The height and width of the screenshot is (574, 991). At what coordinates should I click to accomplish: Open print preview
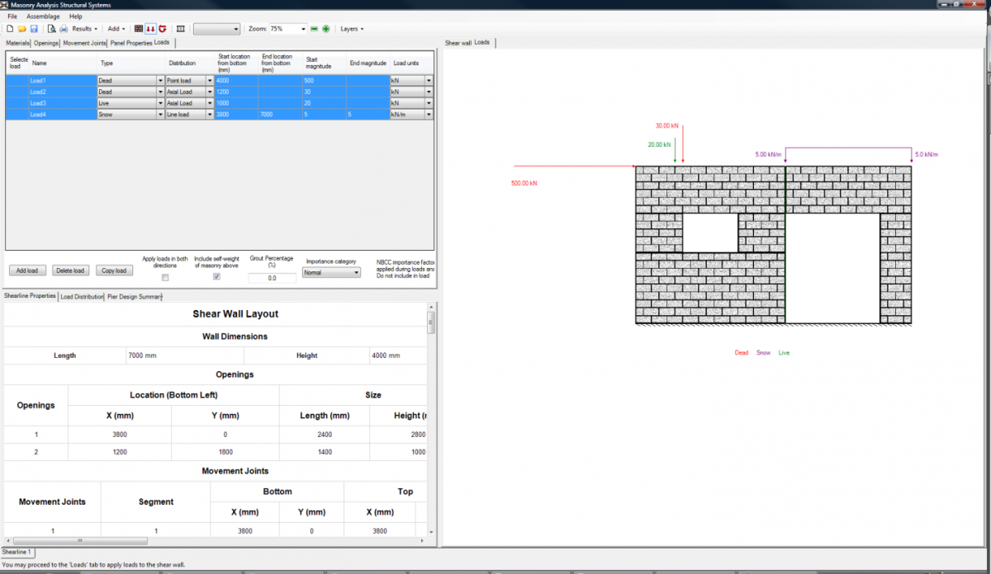click(x=50, y=29)
